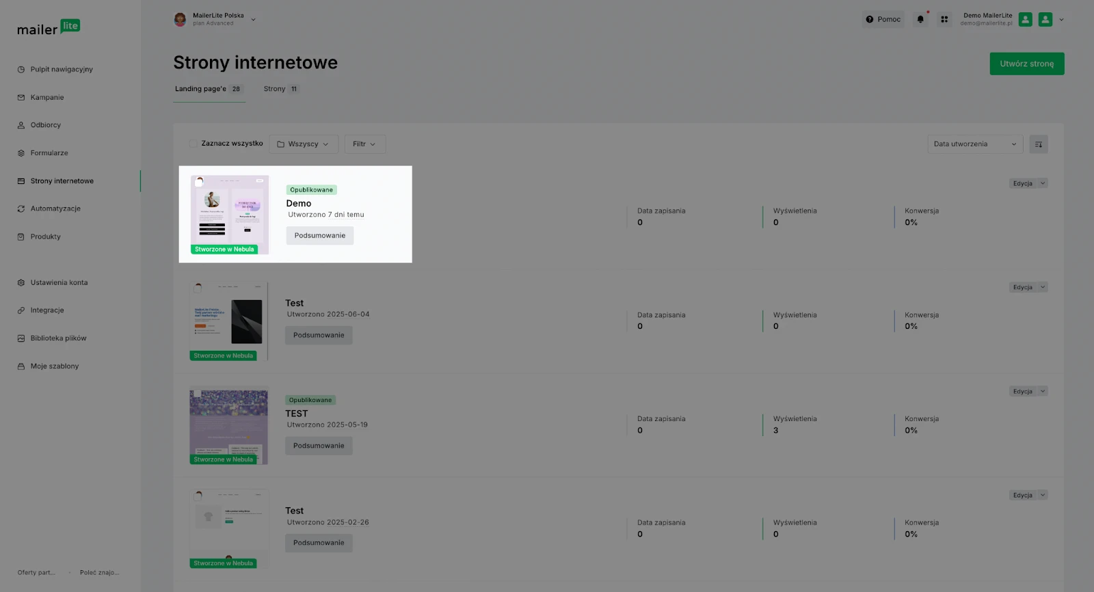Expand the Wszyscy folder dropdown
Image resolution: width=1094 pixels, height=592 pixels.
pos(303,144)
